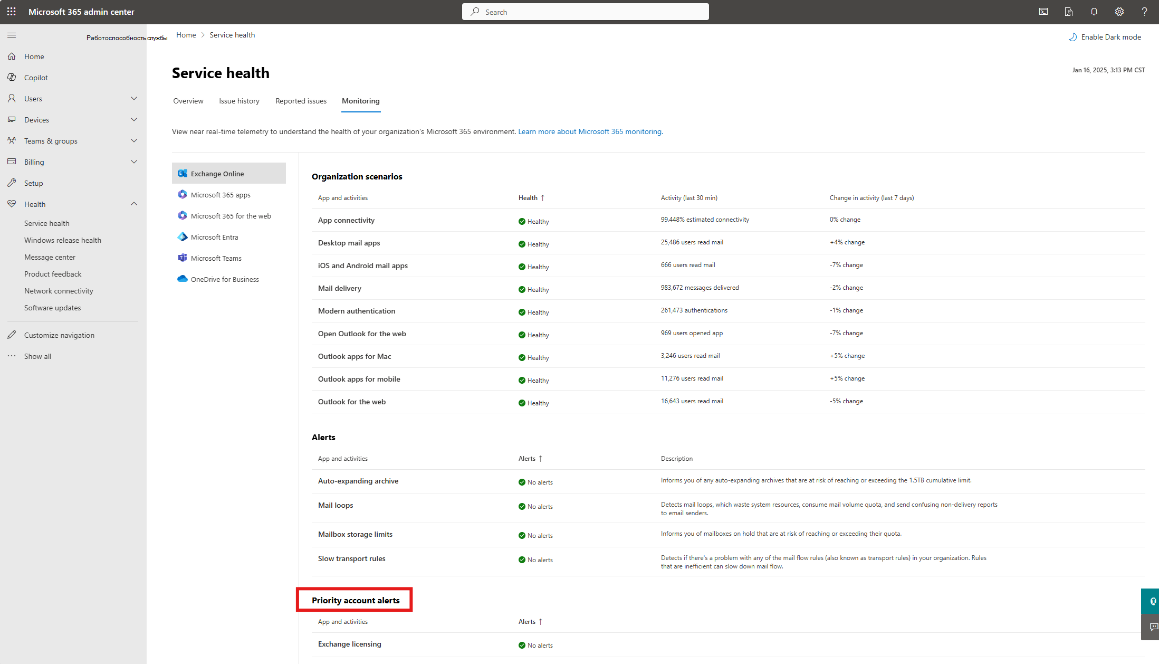Screen dimensions: 1159x664
Task: Open the help question mark icon
Action: pos(1144,12)
